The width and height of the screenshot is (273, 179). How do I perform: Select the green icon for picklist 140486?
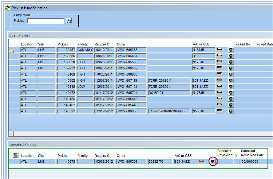[x=231, y=99]
